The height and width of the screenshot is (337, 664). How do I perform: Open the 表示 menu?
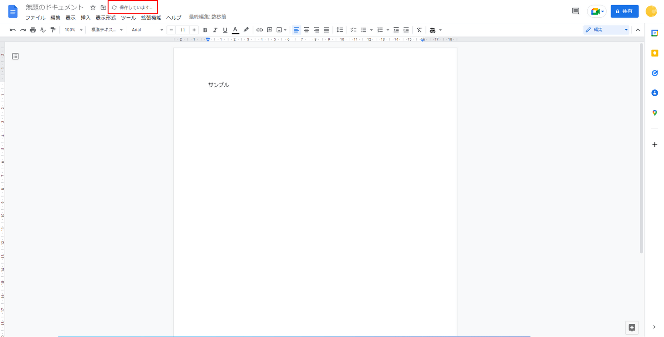(70, 18)
